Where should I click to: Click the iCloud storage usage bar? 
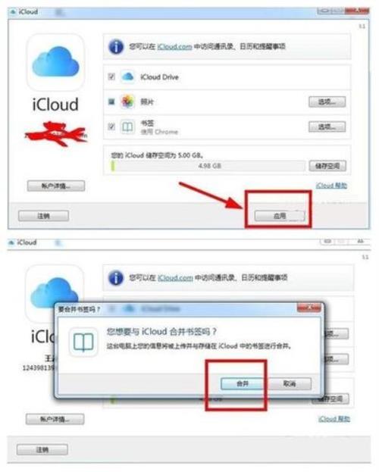(208, 166)
